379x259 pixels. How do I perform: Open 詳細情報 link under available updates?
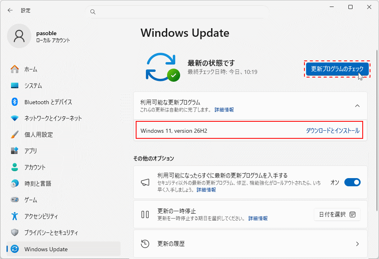point(224,110)
